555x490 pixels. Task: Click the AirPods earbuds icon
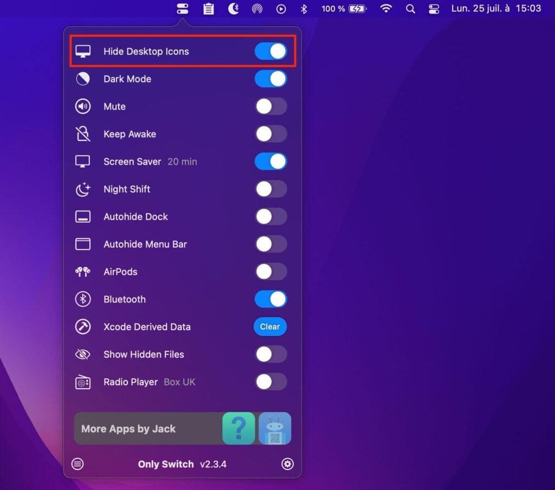[83, 272]
